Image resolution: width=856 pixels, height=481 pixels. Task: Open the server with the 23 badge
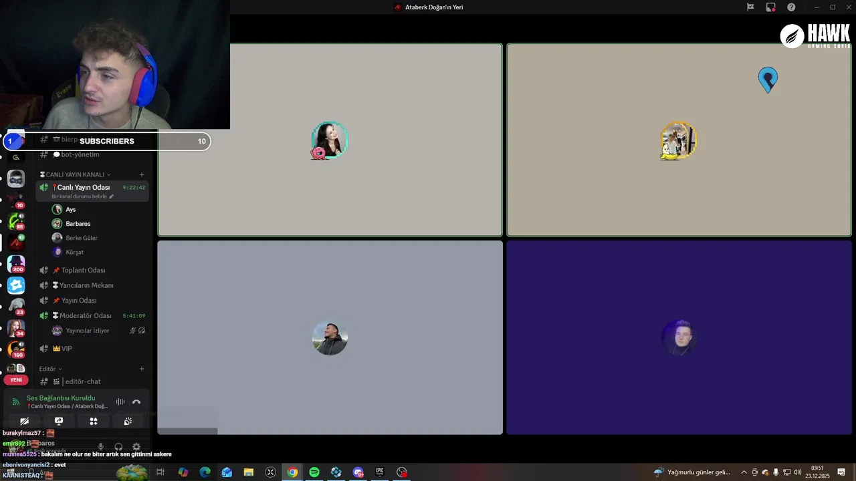coord(16,306)
